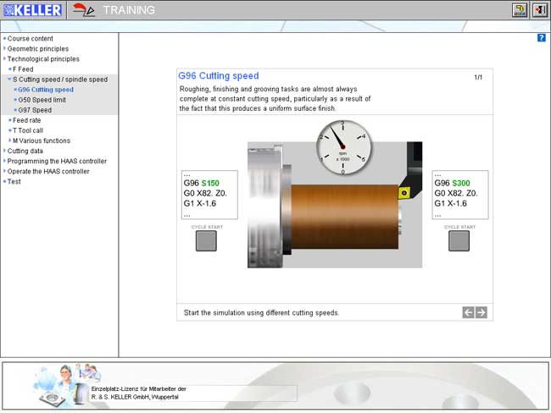Open the G97 Speed lesson
This screenshot has width=551, height=413.
click(x=35, y=110)
